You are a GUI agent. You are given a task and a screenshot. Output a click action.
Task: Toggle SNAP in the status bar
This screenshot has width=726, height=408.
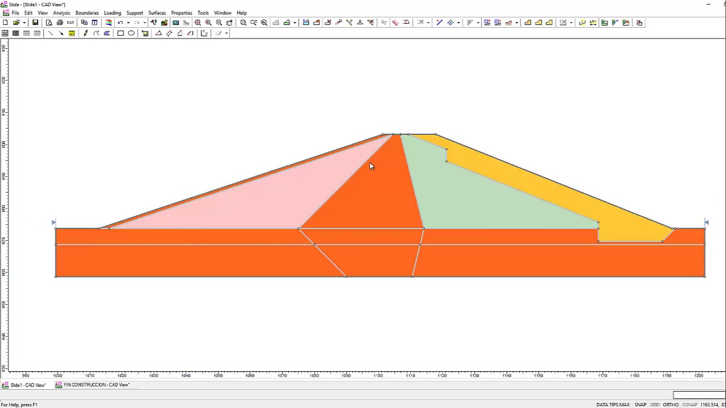640,405
